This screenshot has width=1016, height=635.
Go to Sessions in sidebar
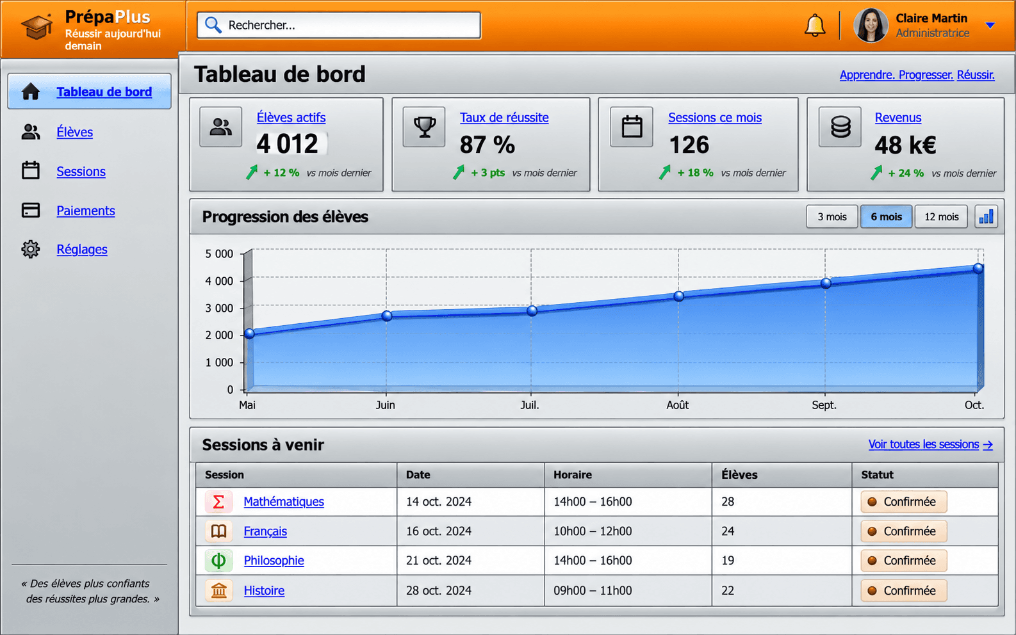81,172
